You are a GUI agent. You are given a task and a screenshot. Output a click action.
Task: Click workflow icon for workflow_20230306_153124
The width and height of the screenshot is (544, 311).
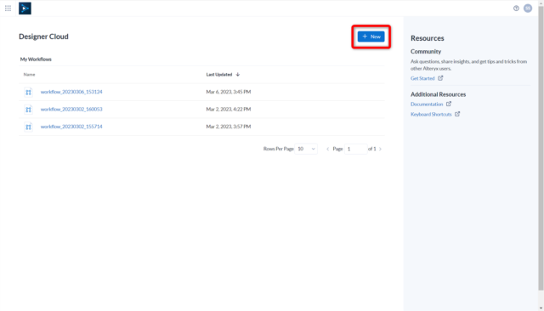[28, 92]
